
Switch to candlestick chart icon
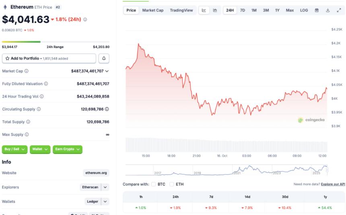point(215,10)
